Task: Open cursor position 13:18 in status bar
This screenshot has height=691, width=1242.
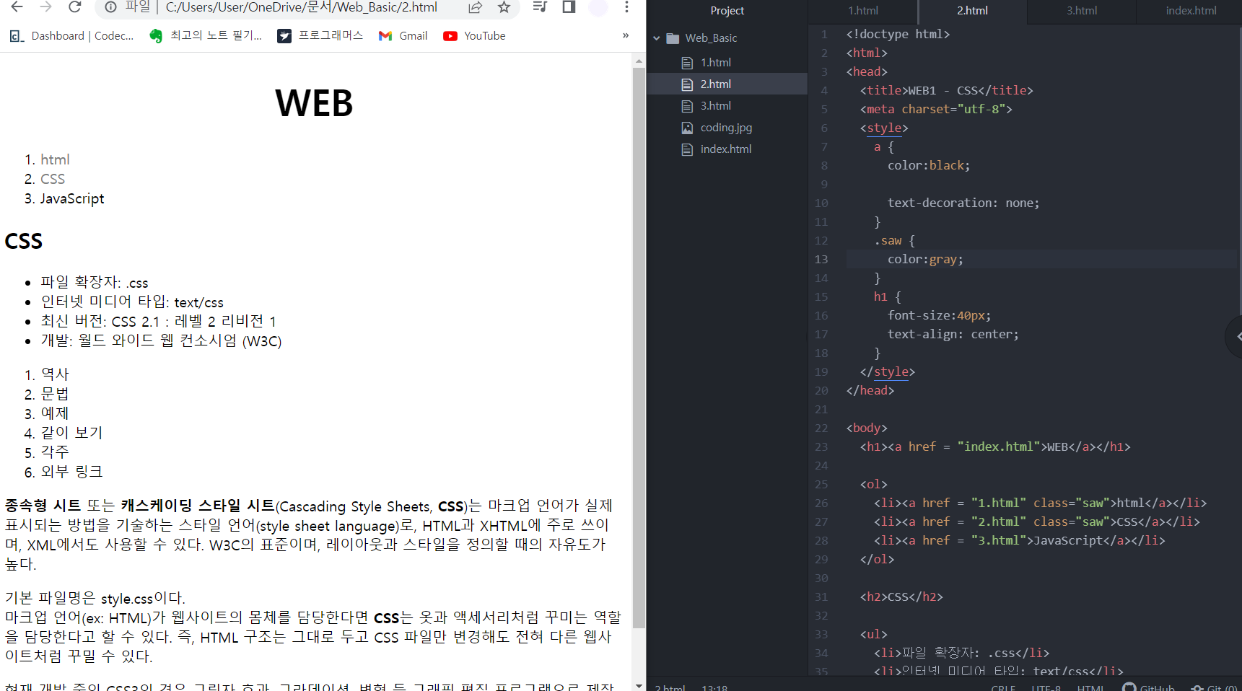Action: 714,687
